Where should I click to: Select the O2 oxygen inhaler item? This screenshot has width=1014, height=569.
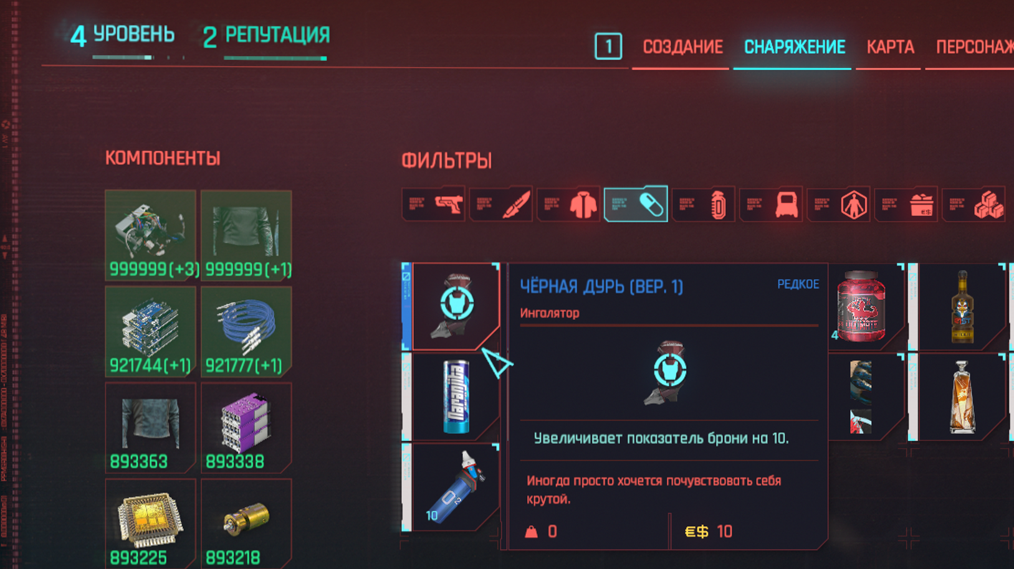[x=456, y=487]
